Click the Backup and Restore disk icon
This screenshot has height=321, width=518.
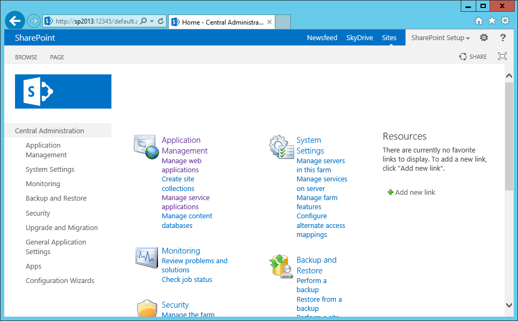click(281, 266)
